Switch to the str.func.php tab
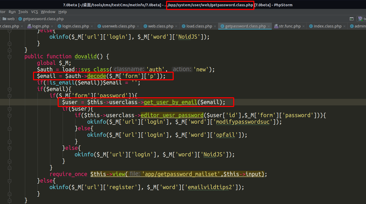 pos(289,26)
